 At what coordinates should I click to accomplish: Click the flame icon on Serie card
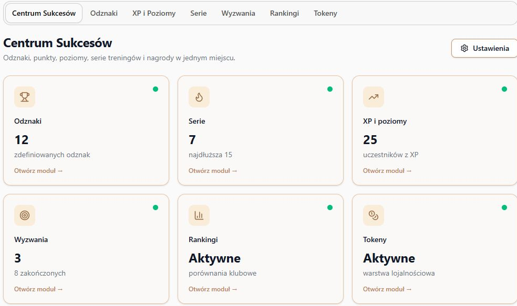click(x=199, y=97)
